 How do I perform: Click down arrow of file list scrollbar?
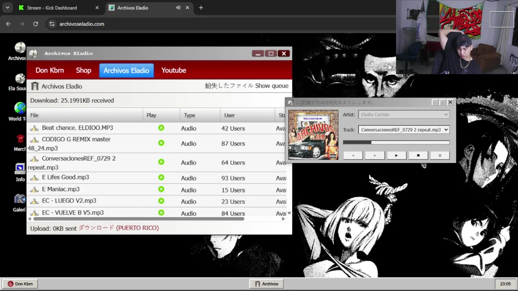[289, 213]
